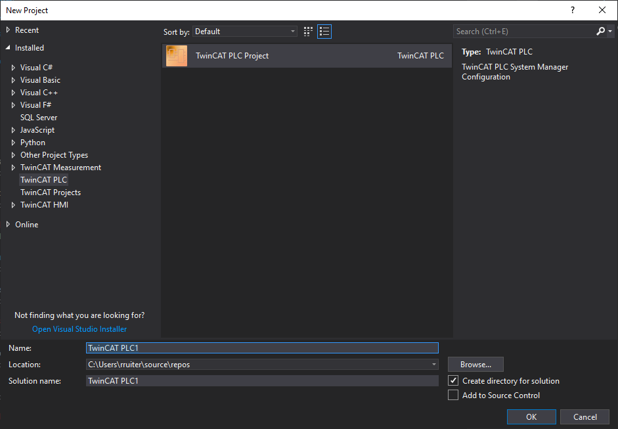The height and width of the screenshot is (429, 618).
Task: Switch to small icons view
Action: (309, 32)
